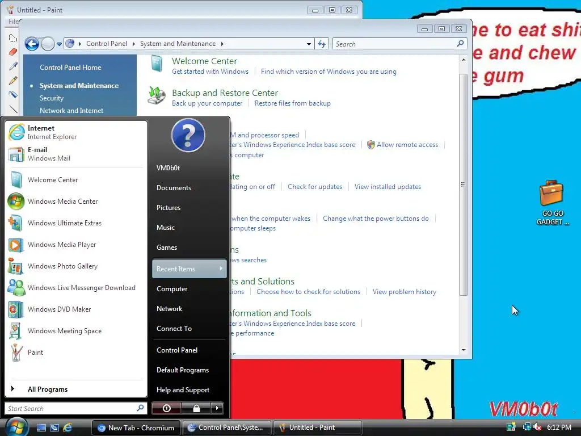Click Backup and Restore Center icon
The image size is (581, 436).
(157, 95)
